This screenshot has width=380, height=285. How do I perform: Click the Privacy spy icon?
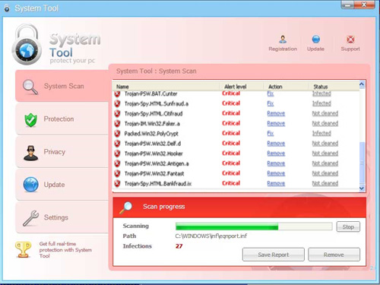click(x=30, y=153)
